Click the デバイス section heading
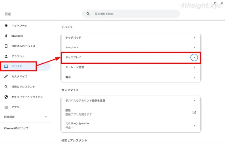 [67, 27]
